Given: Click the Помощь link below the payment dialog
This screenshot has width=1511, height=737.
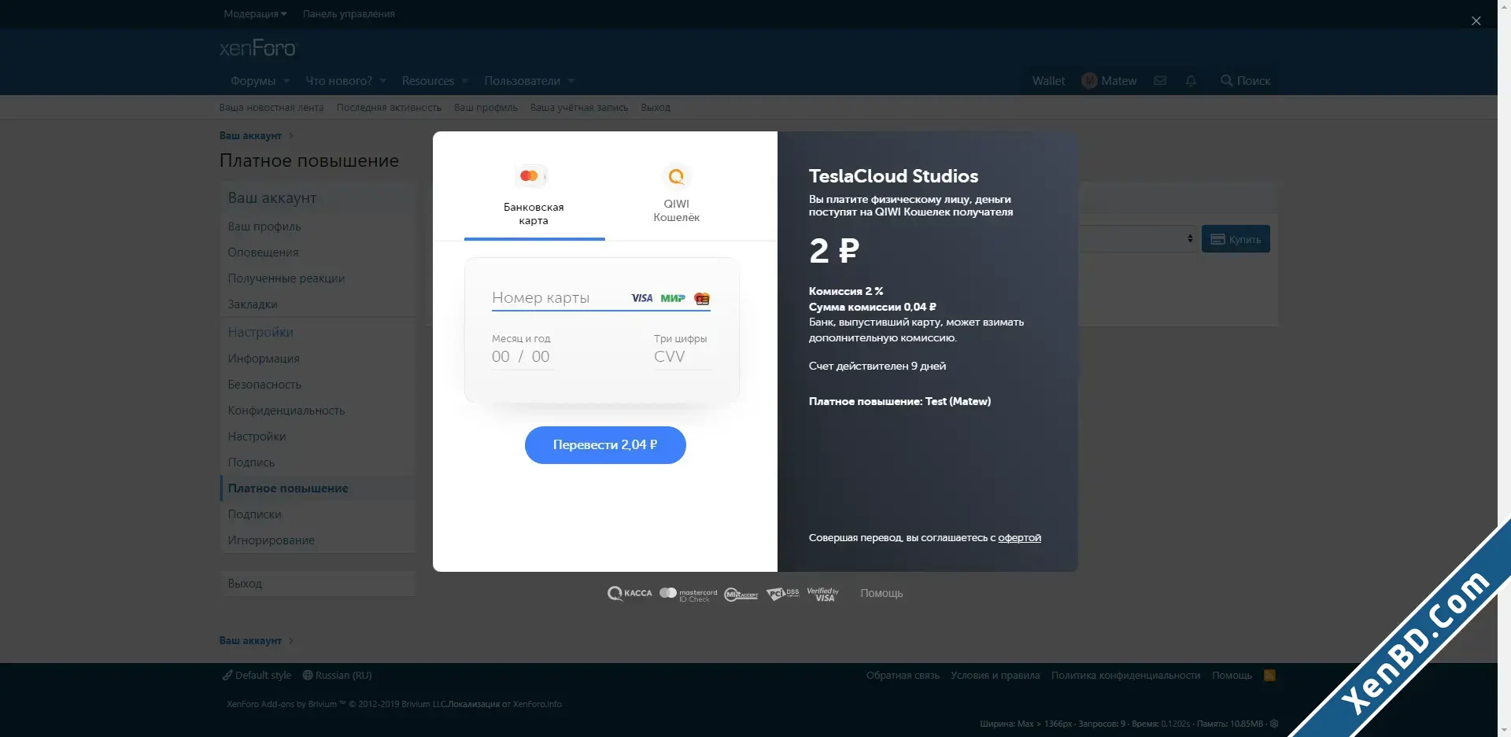Looking at the screenshot, I should (881, 593).
